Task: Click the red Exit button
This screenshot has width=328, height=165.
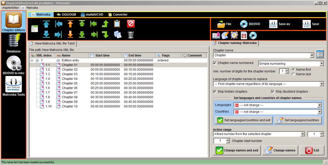Action: click(x=312, y=150)
